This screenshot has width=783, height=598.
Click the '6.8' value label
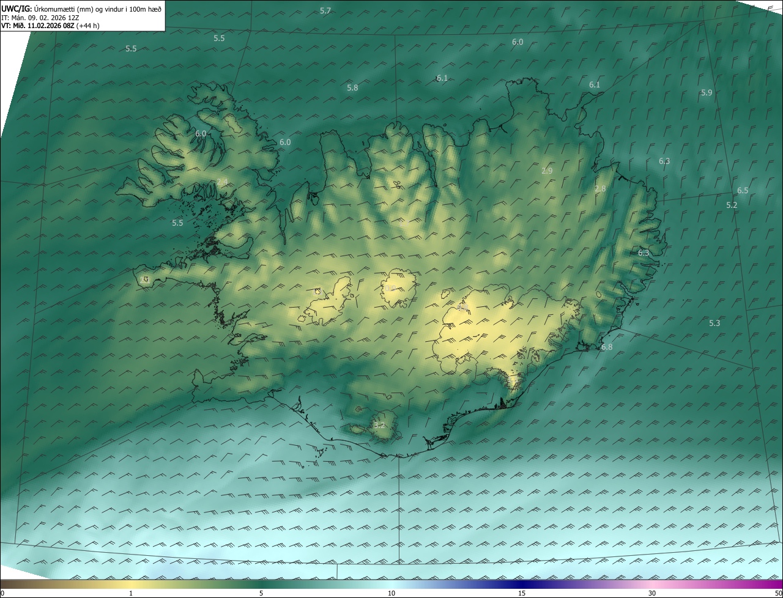[x=607, y=347]
